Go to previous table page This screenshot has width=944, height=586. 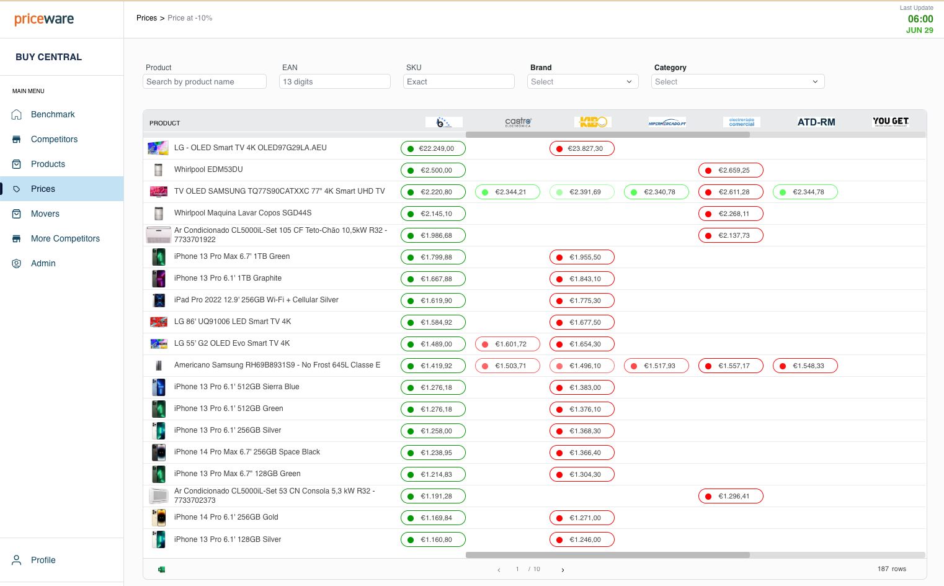[499, 570]
